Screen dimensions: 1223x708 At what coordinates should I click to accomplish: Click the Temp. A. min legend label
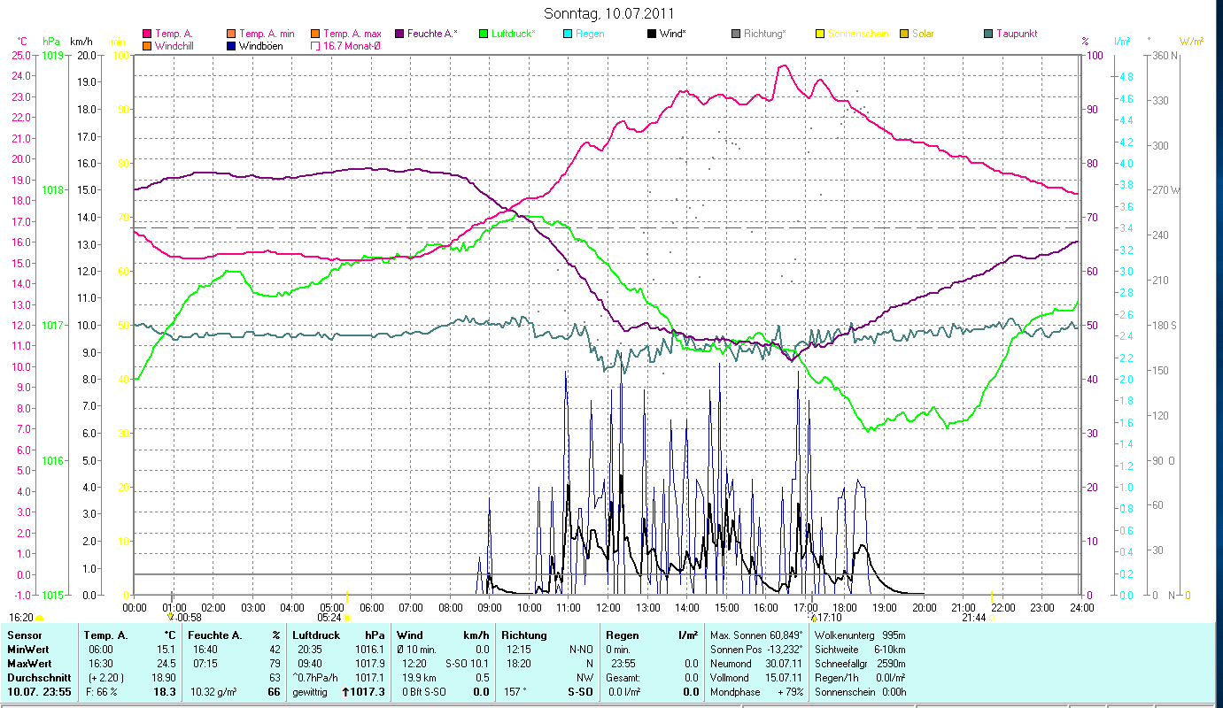[x=267, y=34]
